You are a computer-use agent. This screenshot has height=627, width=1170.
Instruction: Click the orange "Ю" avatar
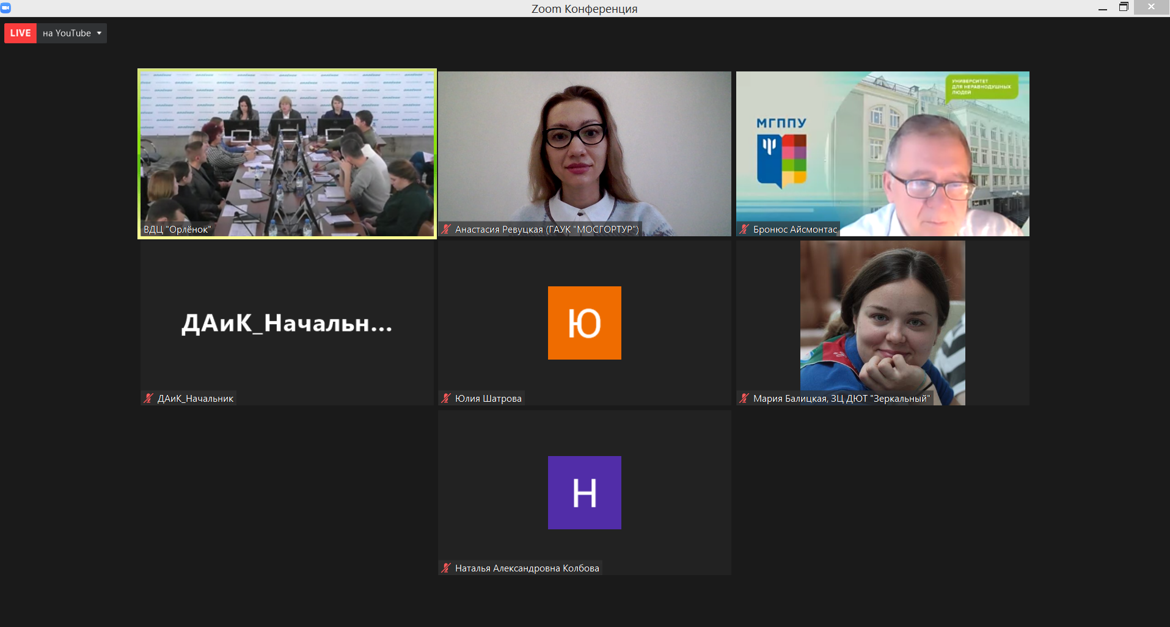(584, 323)
